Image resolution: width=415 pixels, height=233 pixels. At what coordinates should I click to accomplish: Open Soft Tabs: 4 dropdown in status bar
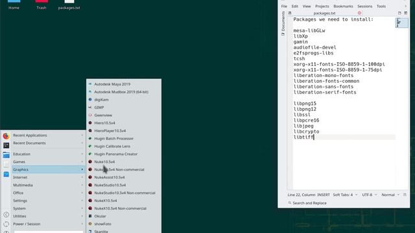(x=345, y=195)
